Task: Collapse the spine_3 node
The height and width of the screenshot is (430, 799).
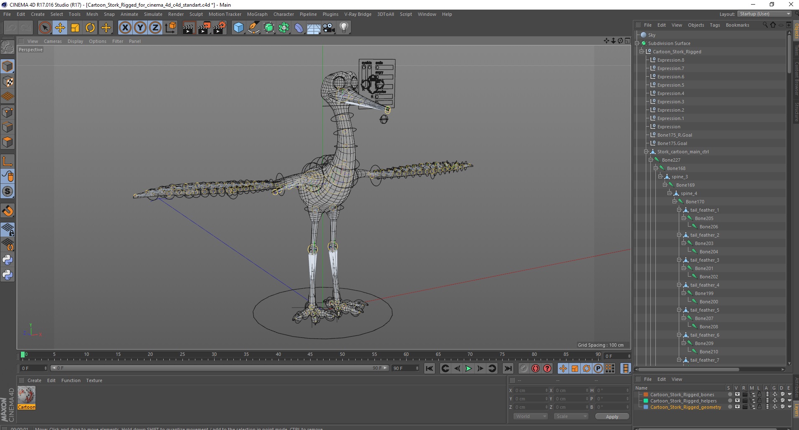Action: pos(660,177)
